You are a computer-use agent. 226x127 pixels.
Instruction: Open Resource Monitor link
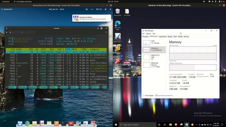(x=164, y=96)
